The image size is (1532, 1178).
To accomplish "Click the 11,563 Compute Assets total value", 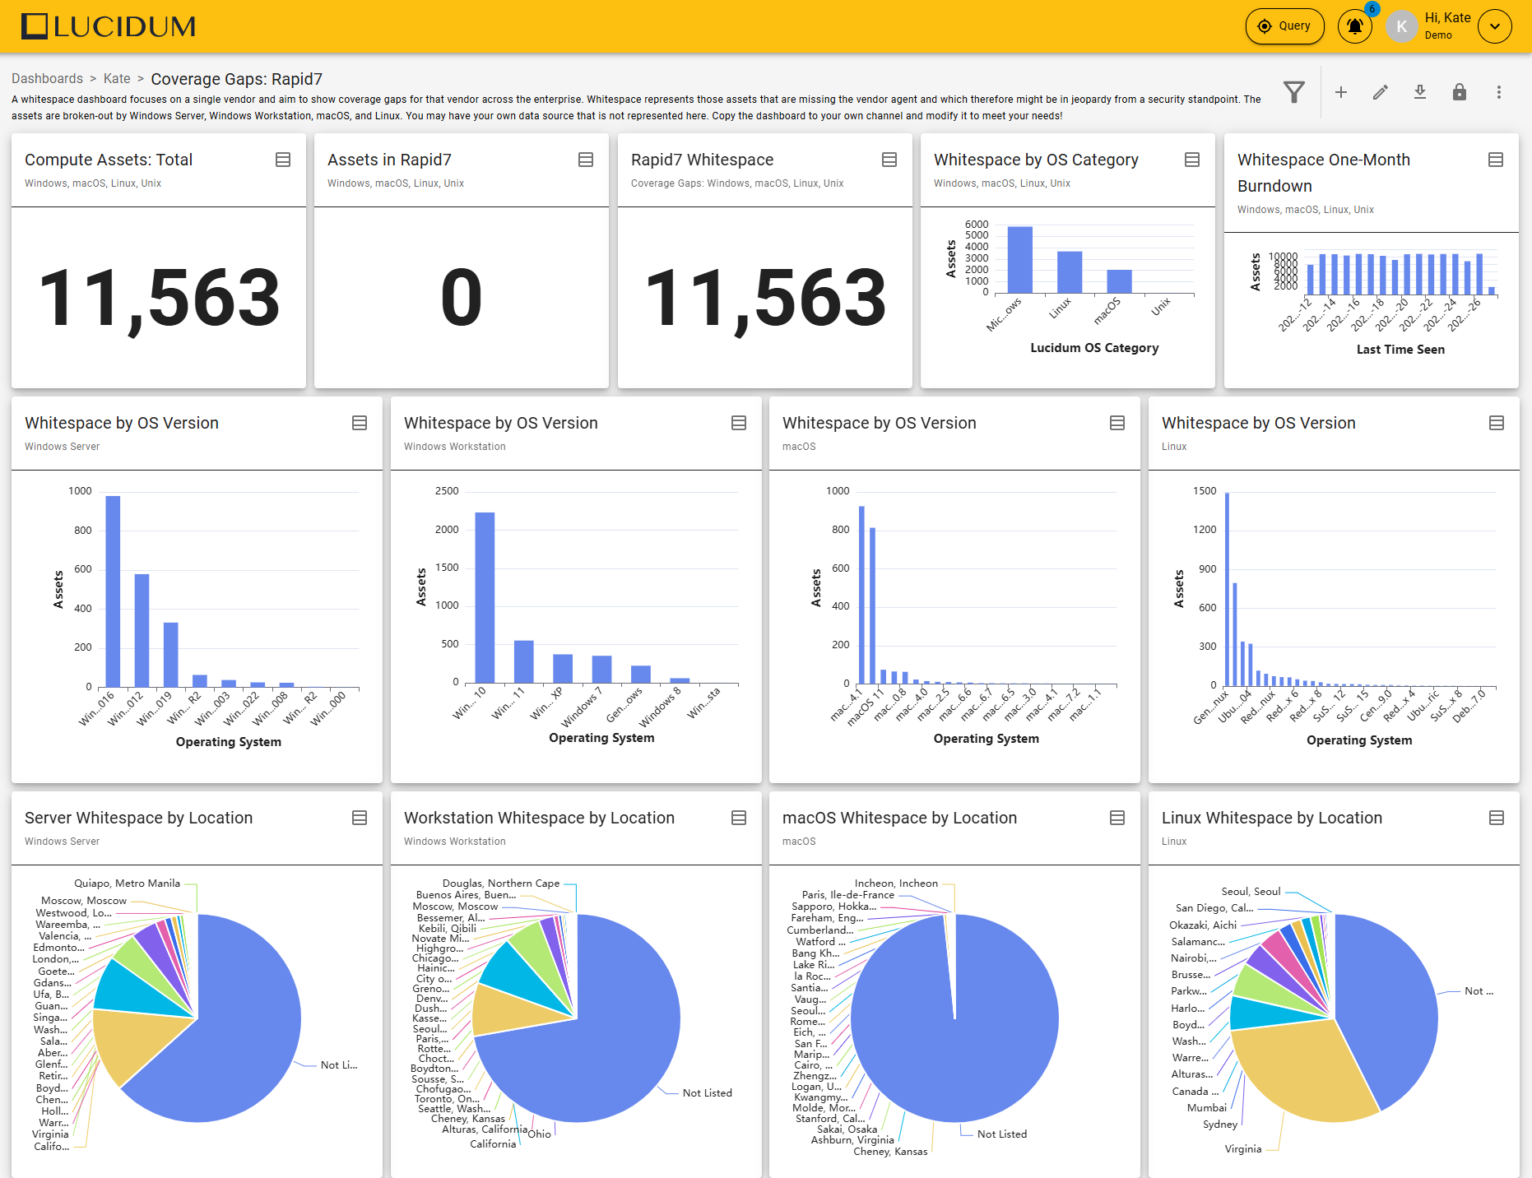I will tap(160, 298).
